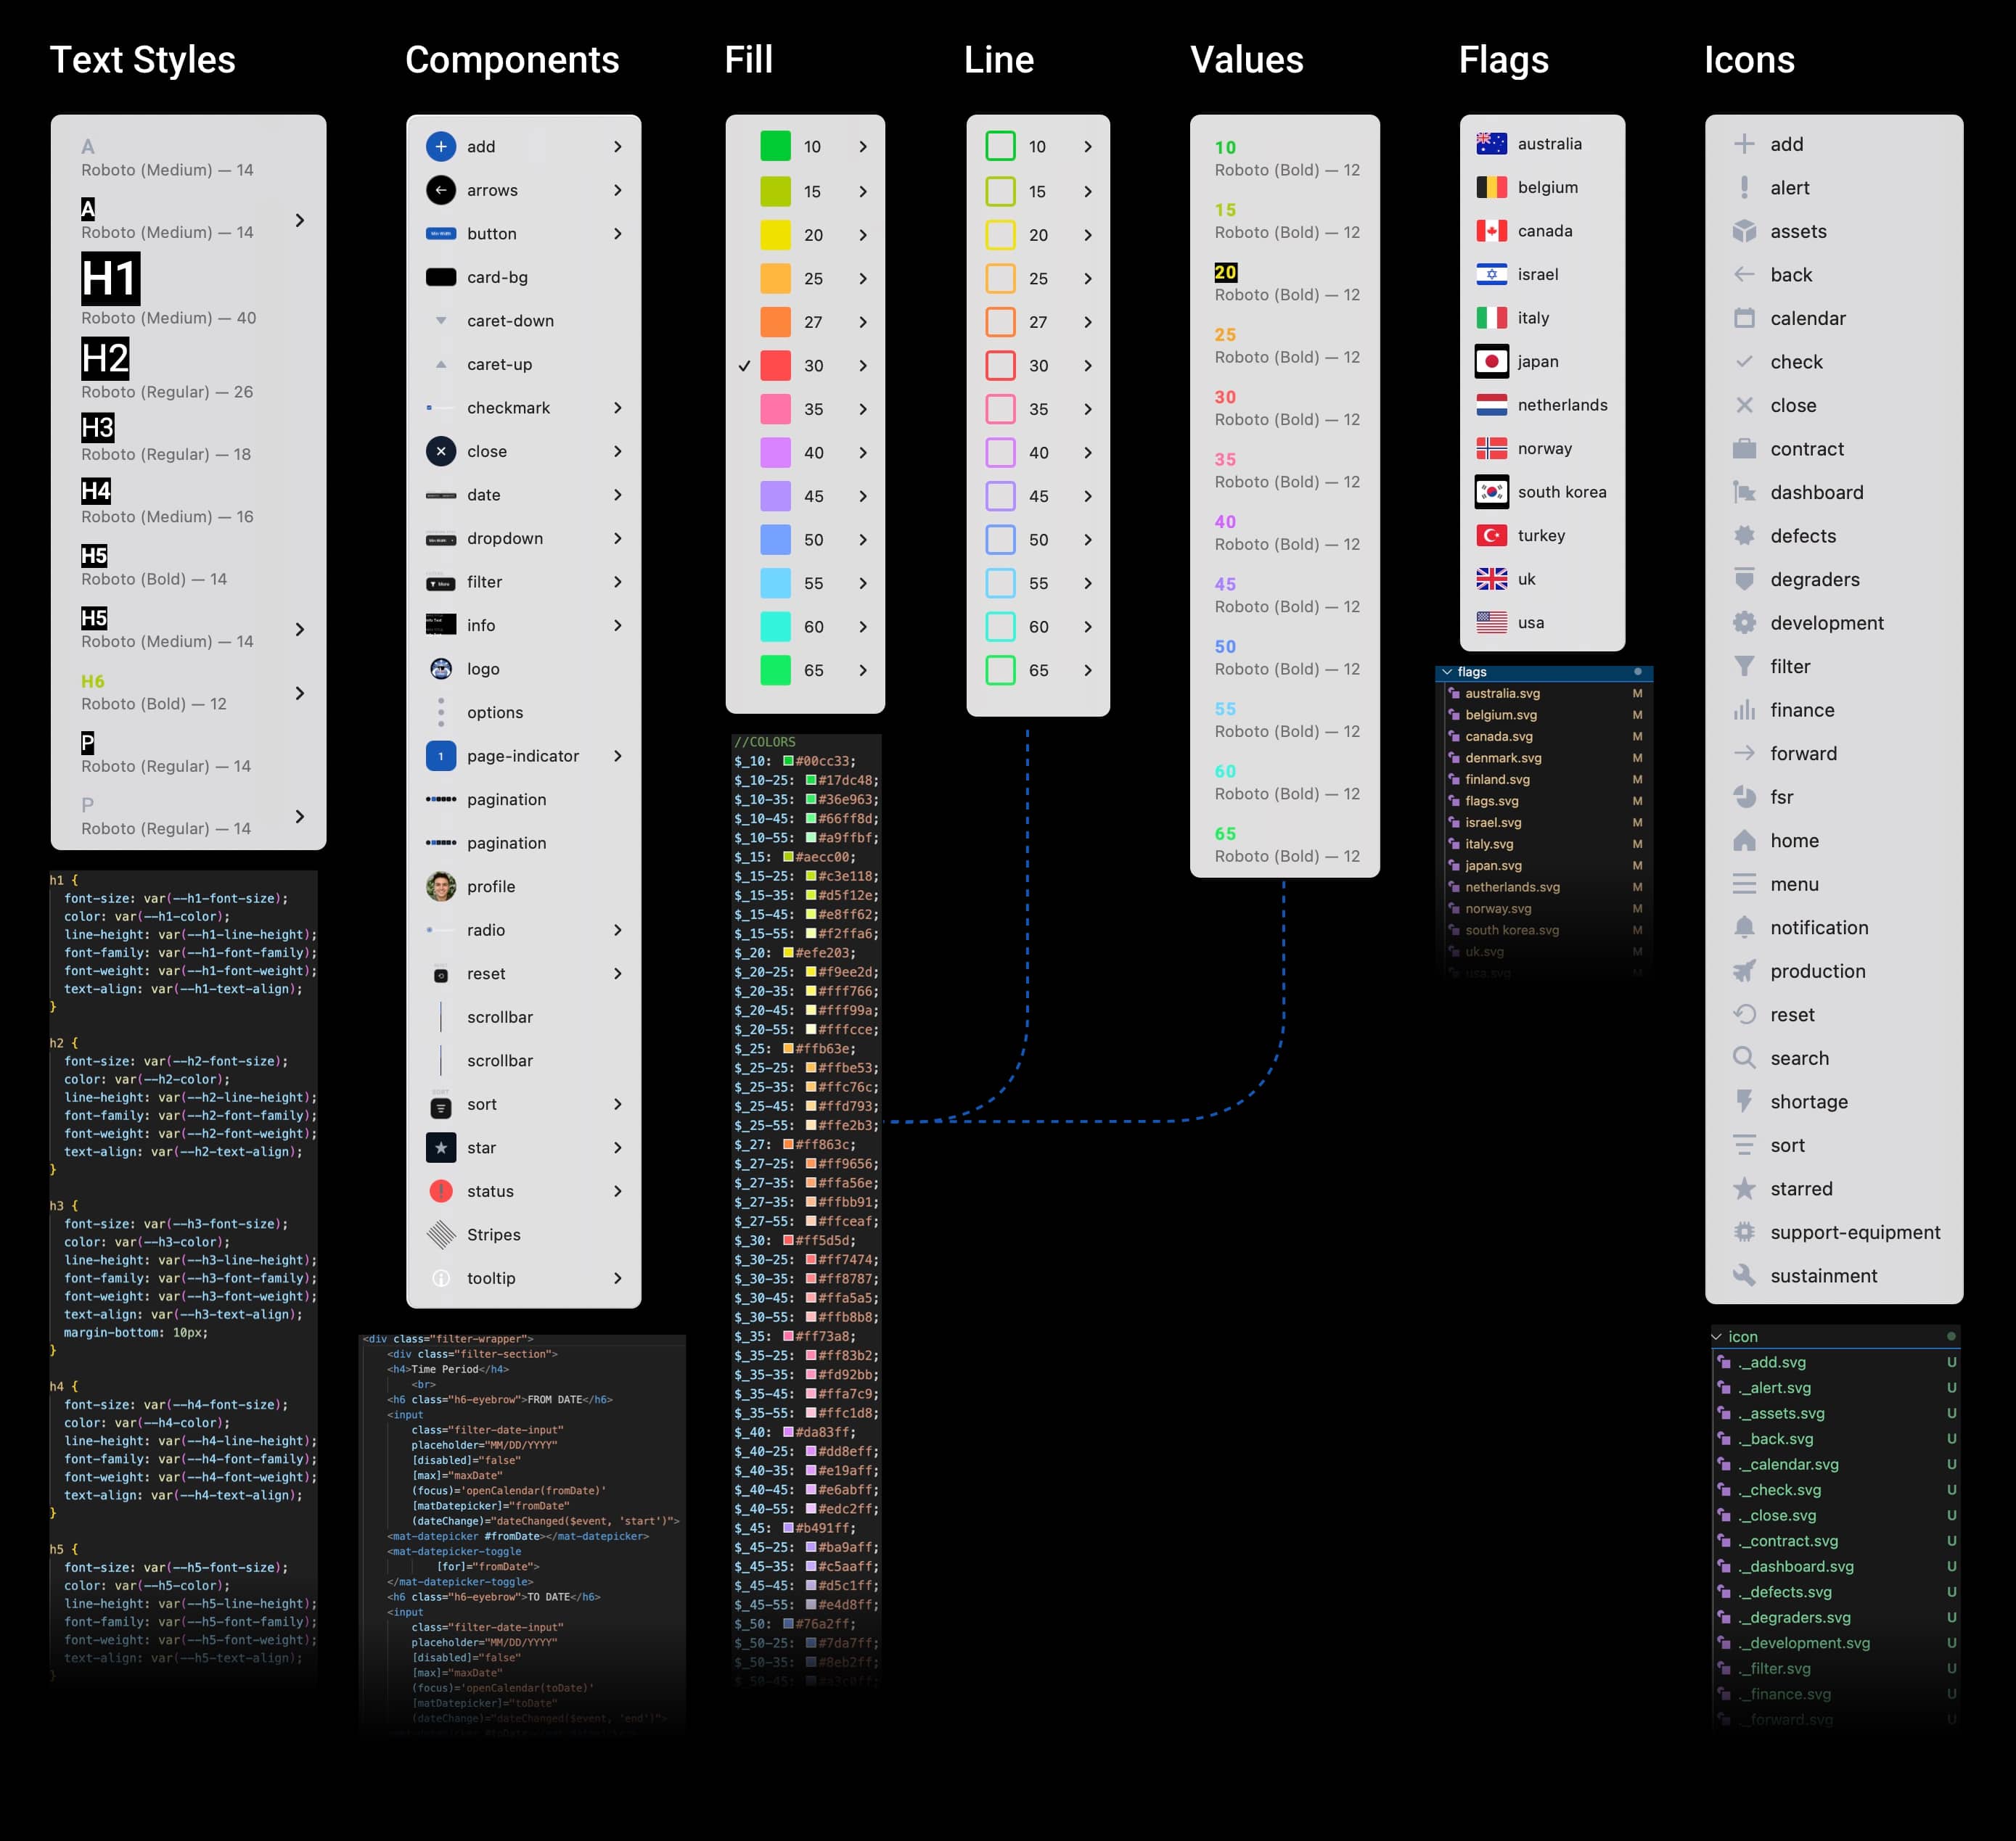Image resolution: width=2016 pixels, height=1841 pixels.
Task: Click the south korea flag icon
Action: pyautogui.click(x=1491, y=492)
